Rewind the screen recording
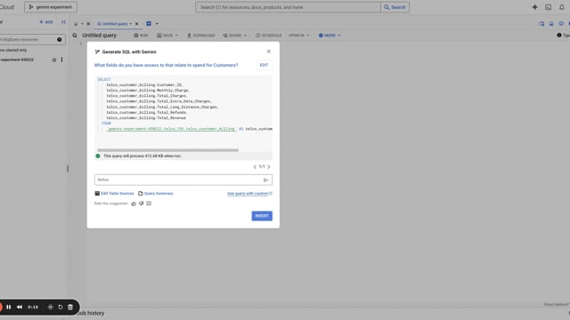 [x=20, y=307]
